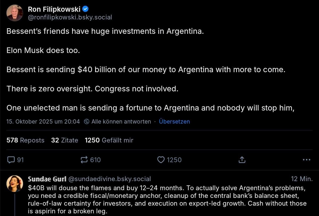Screen dimensions: 319x216
Task: Click the Sundae Gurl display name
Action: 47,179
